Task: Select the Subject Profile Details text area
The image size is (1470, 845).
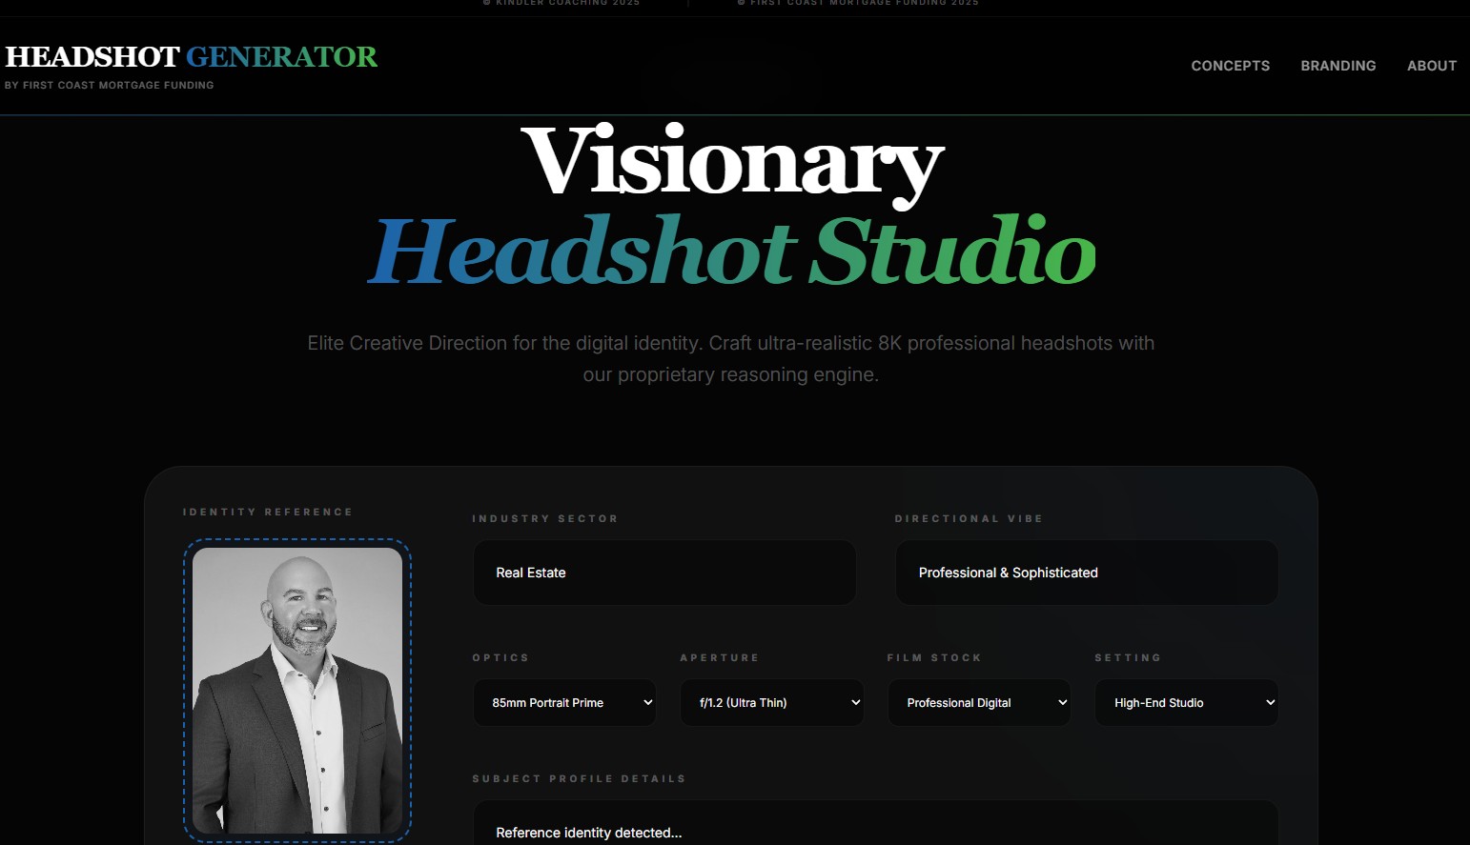Action: point(876,823)
